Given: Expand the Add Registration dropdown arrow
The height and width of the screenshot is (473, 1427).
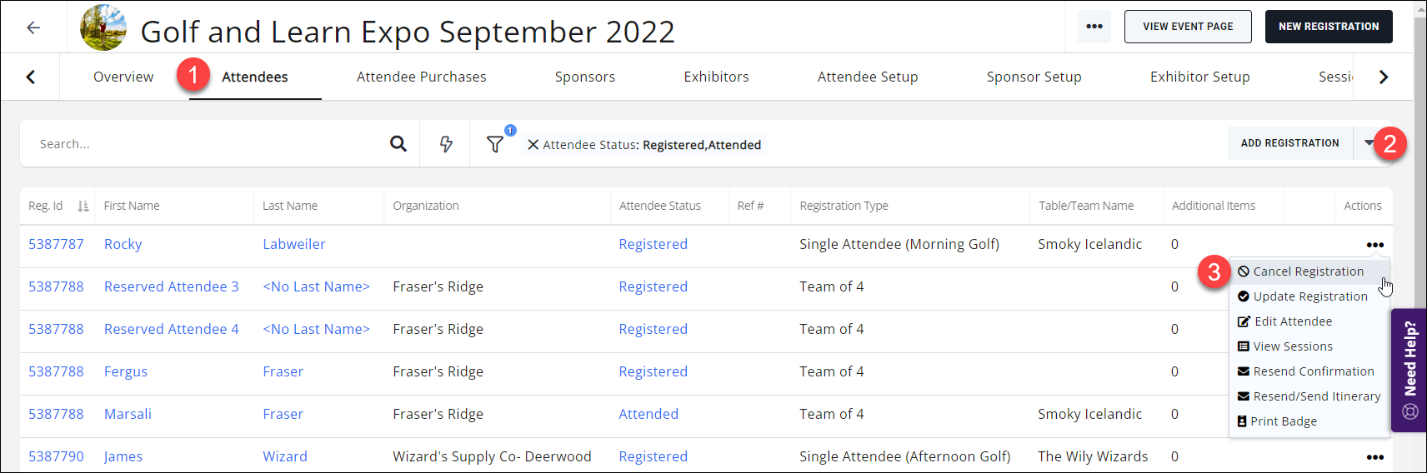Looking at the screenshot, I should pos(1369,143).
